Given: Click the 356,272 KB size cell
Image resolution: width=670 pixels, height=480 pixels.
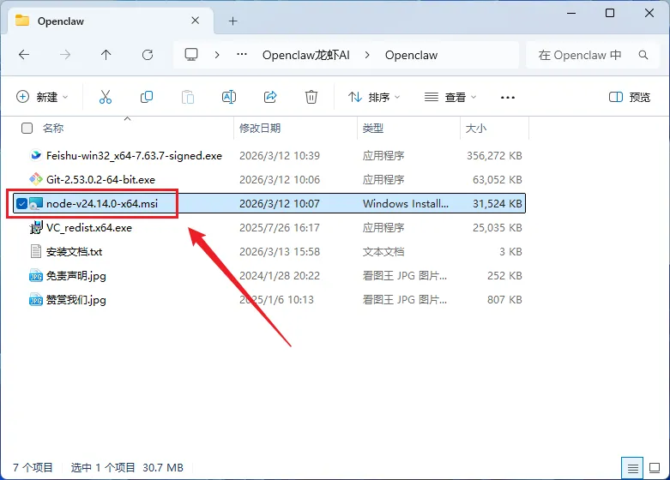Looking at the screenshot, I should (494, 156).
